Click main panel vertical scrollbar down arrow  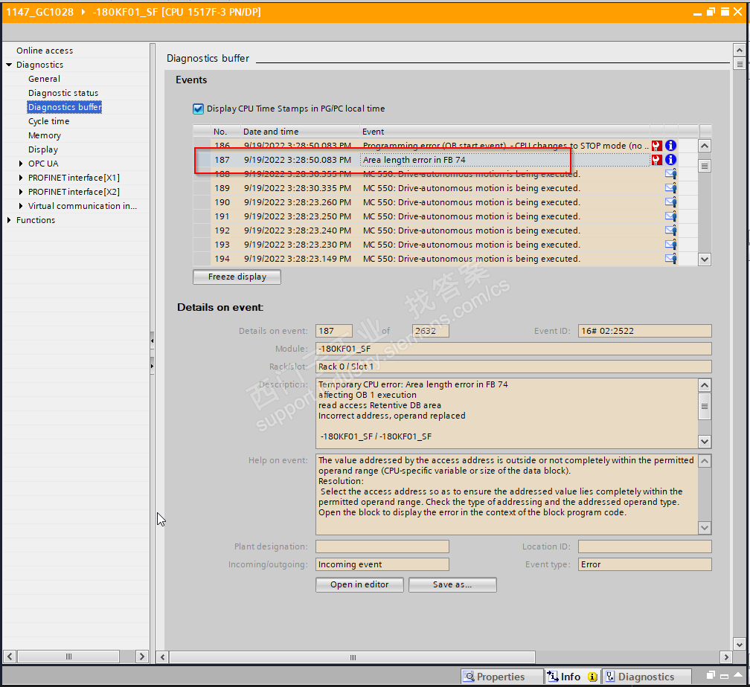click(x=739, y=644)
